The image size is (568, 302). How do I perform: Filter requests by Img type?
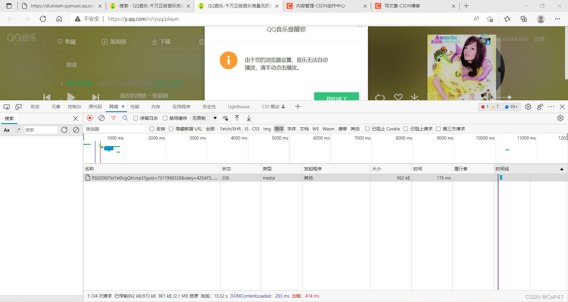tap(267, 129)
